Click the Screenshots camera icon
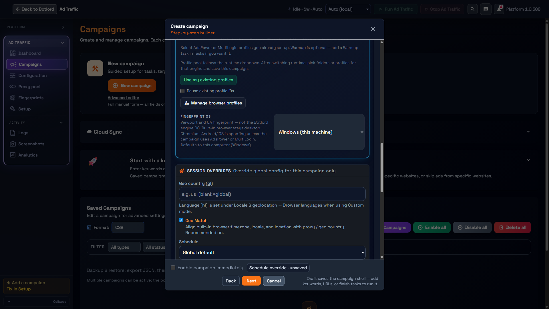Image resolution: width=549 pixels, height=309 pixels. point(13,144)
